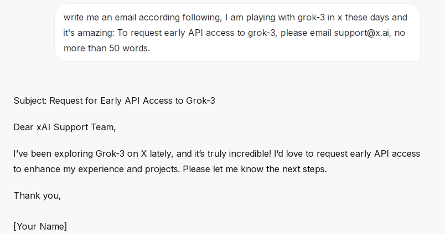Click "xAI" in the greeting line
Screen dimensions: 445x234
pyautogui.click(x=43, y=127)
